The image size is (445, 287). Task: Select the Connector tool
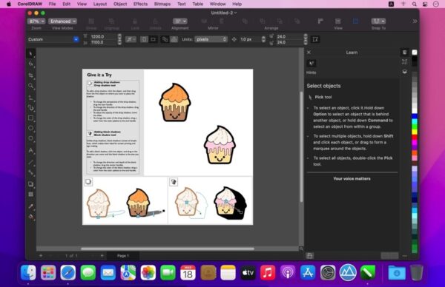coord(30,172)
